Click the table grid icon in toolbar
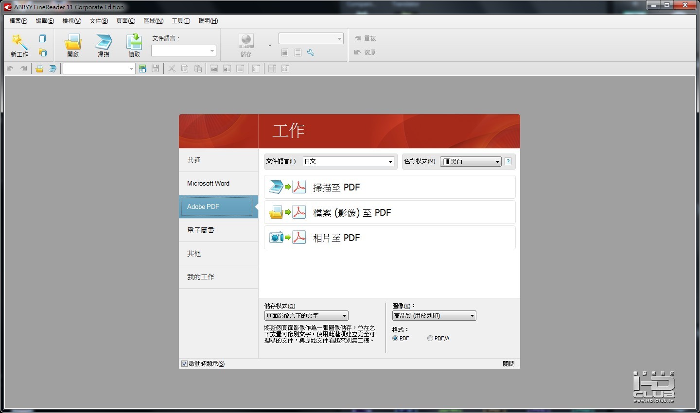The height and width of the screenshot is (413, 700). (272, 69)
